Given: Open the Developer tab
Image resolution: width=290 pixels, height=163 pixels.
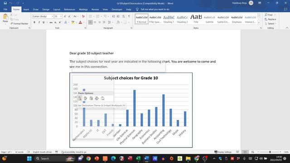Looking at the screenshot, I should coord(117,9).
